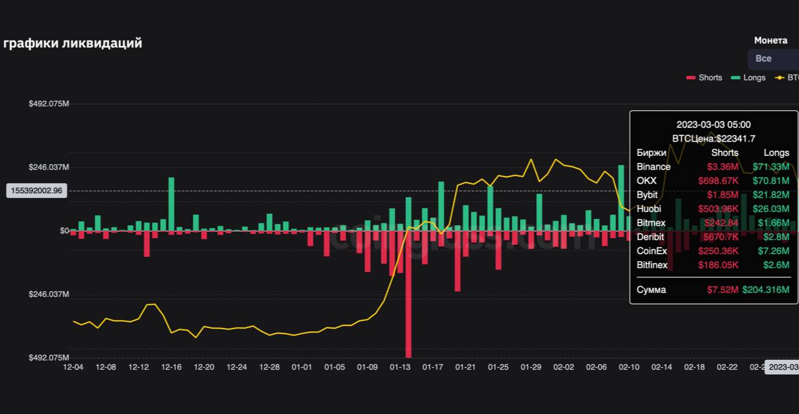Click the графики ликвидаций heading
799x414 pixels.
tap(72, 43)
